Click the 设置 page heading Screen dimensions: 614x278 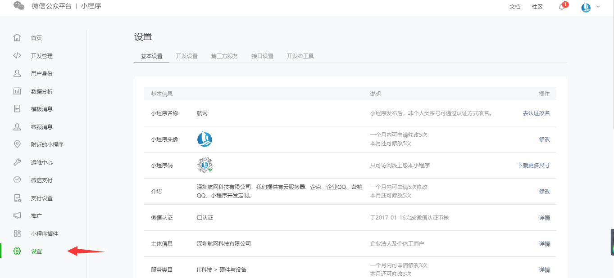click(143, 37)
